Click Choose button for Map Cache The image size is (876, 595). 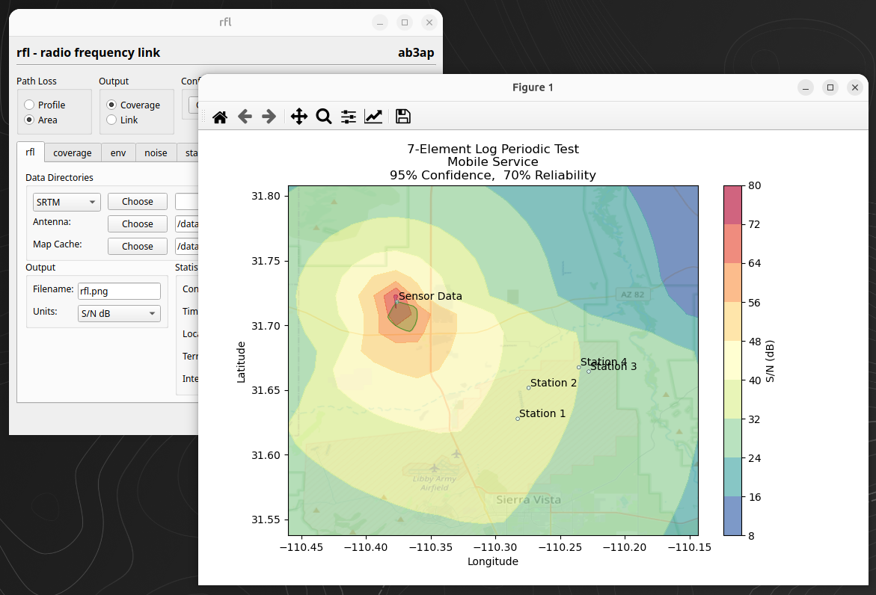[138, 246]
